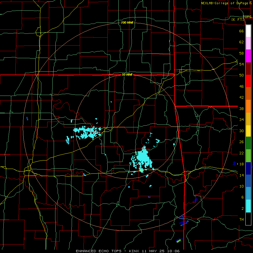Click legend value "62"
Image resolution: width=253 pixels, height=253 pixels.
coord(241,42)
